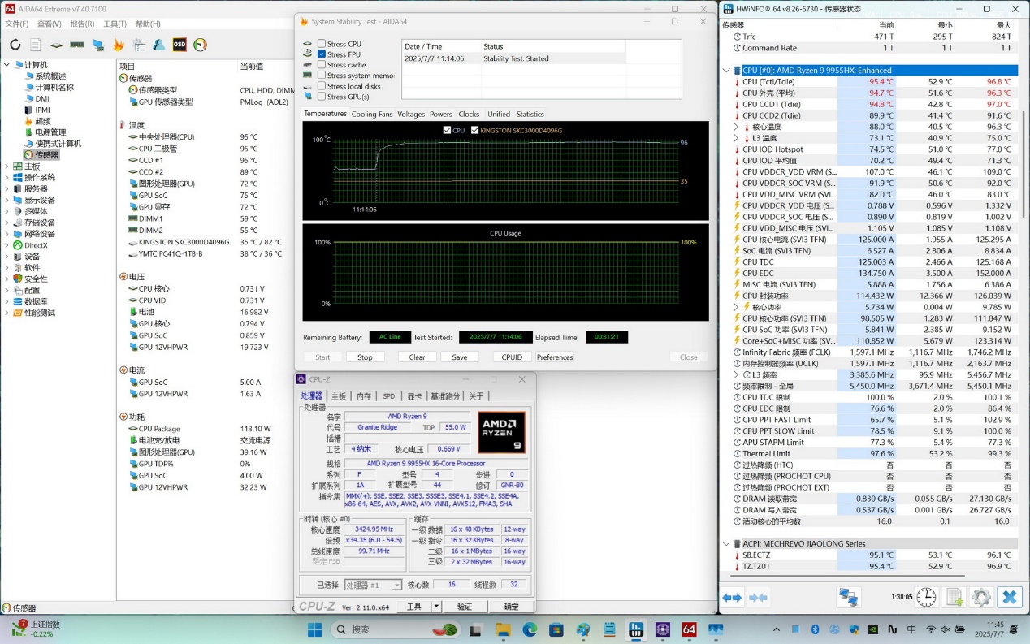This screenshot has height=644, width=1030.
Task: Enable the Stress cache checkbox
Action: tap(322, 65)
